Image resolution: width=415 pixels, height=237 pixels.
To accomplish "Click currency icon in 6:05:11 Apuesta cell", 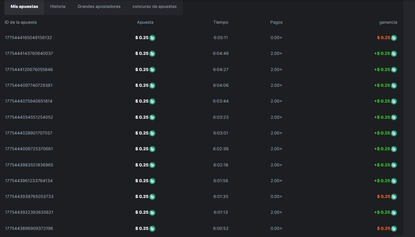I will click(x=152, y=38).
